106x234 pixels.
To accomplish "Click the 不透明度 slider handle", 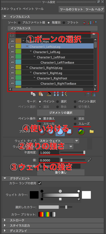I will click(84, 152).
